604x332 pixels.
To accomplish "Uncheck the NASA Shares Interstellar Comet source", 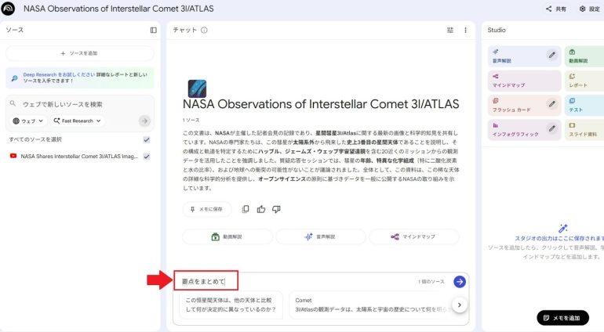I will tap(147, 157).
